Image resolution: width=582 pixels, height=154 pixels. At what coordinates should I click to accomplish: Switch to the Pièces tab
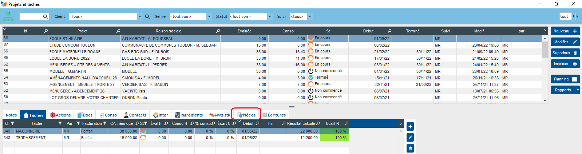click(x=246, y=115)
